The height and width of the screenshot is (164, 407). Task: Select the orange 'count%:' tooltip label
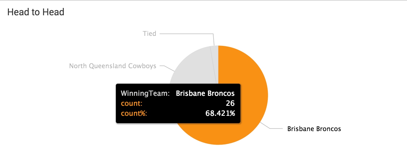pos(134,113)
